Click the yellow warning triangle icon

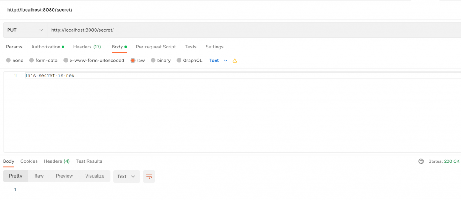[x=235, y=61]
